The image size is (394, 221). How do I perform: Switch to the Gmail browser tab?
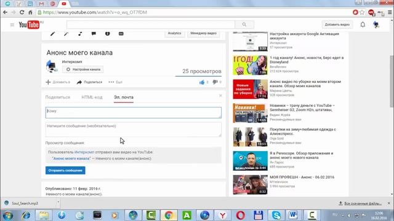[x=41, y=4]
